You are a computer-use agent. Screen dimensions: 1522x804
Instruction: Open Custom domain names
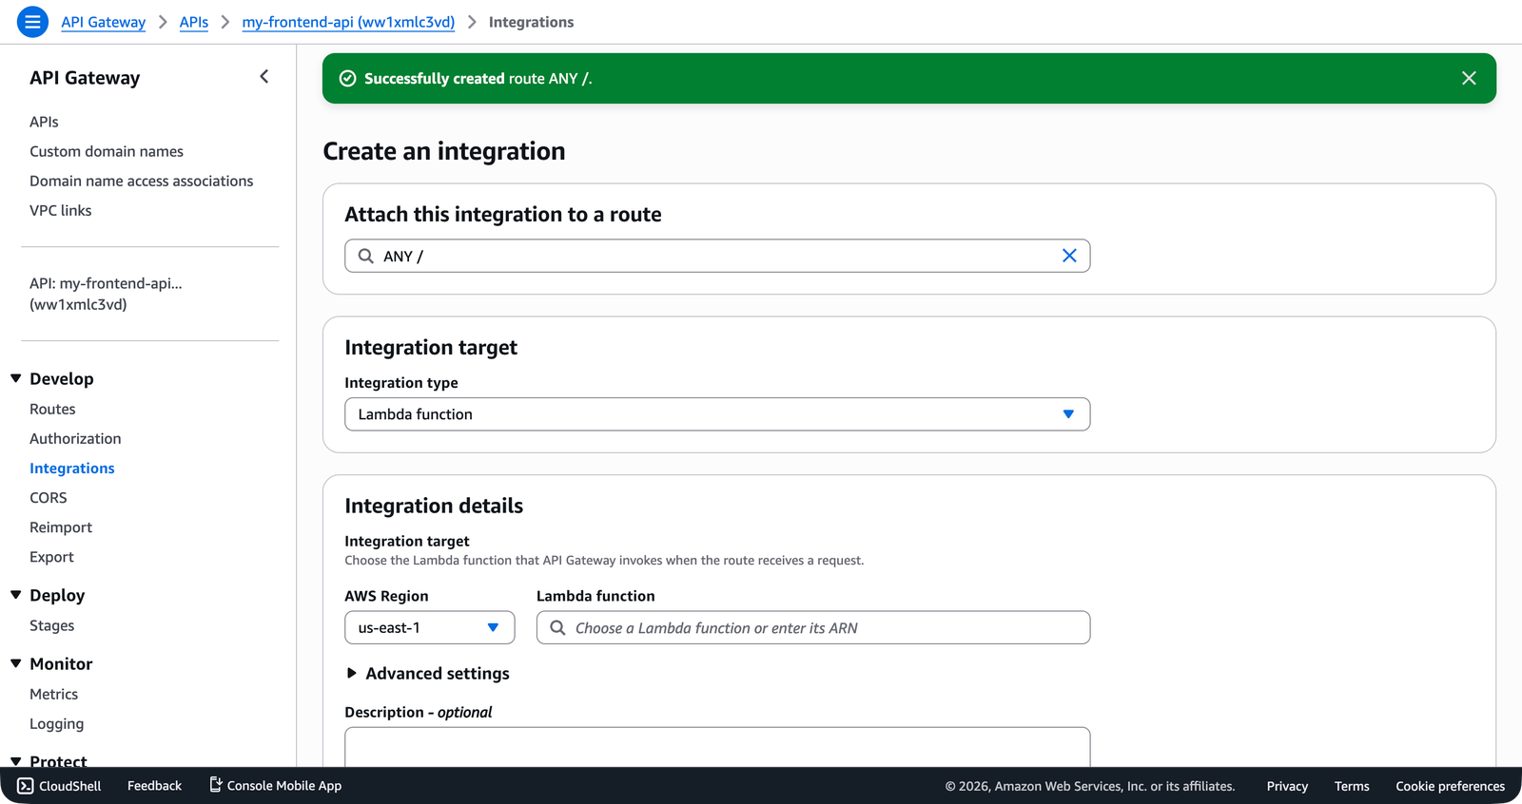point(107,151)
